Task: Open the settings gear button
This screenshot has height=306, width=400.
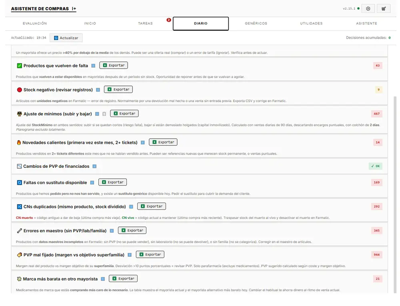Action: tap(368, 8)
